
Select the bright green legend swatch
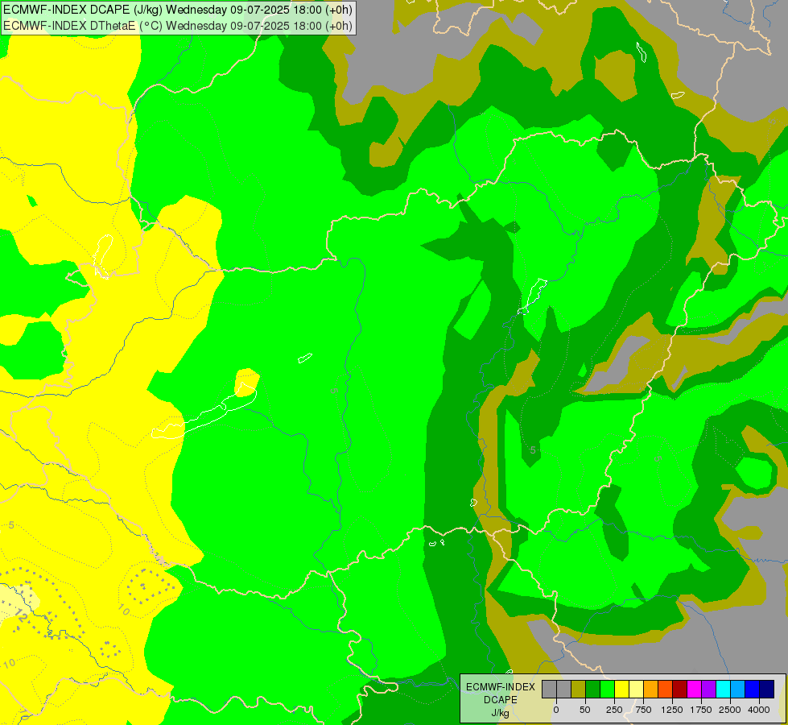(x=607, y=689)
